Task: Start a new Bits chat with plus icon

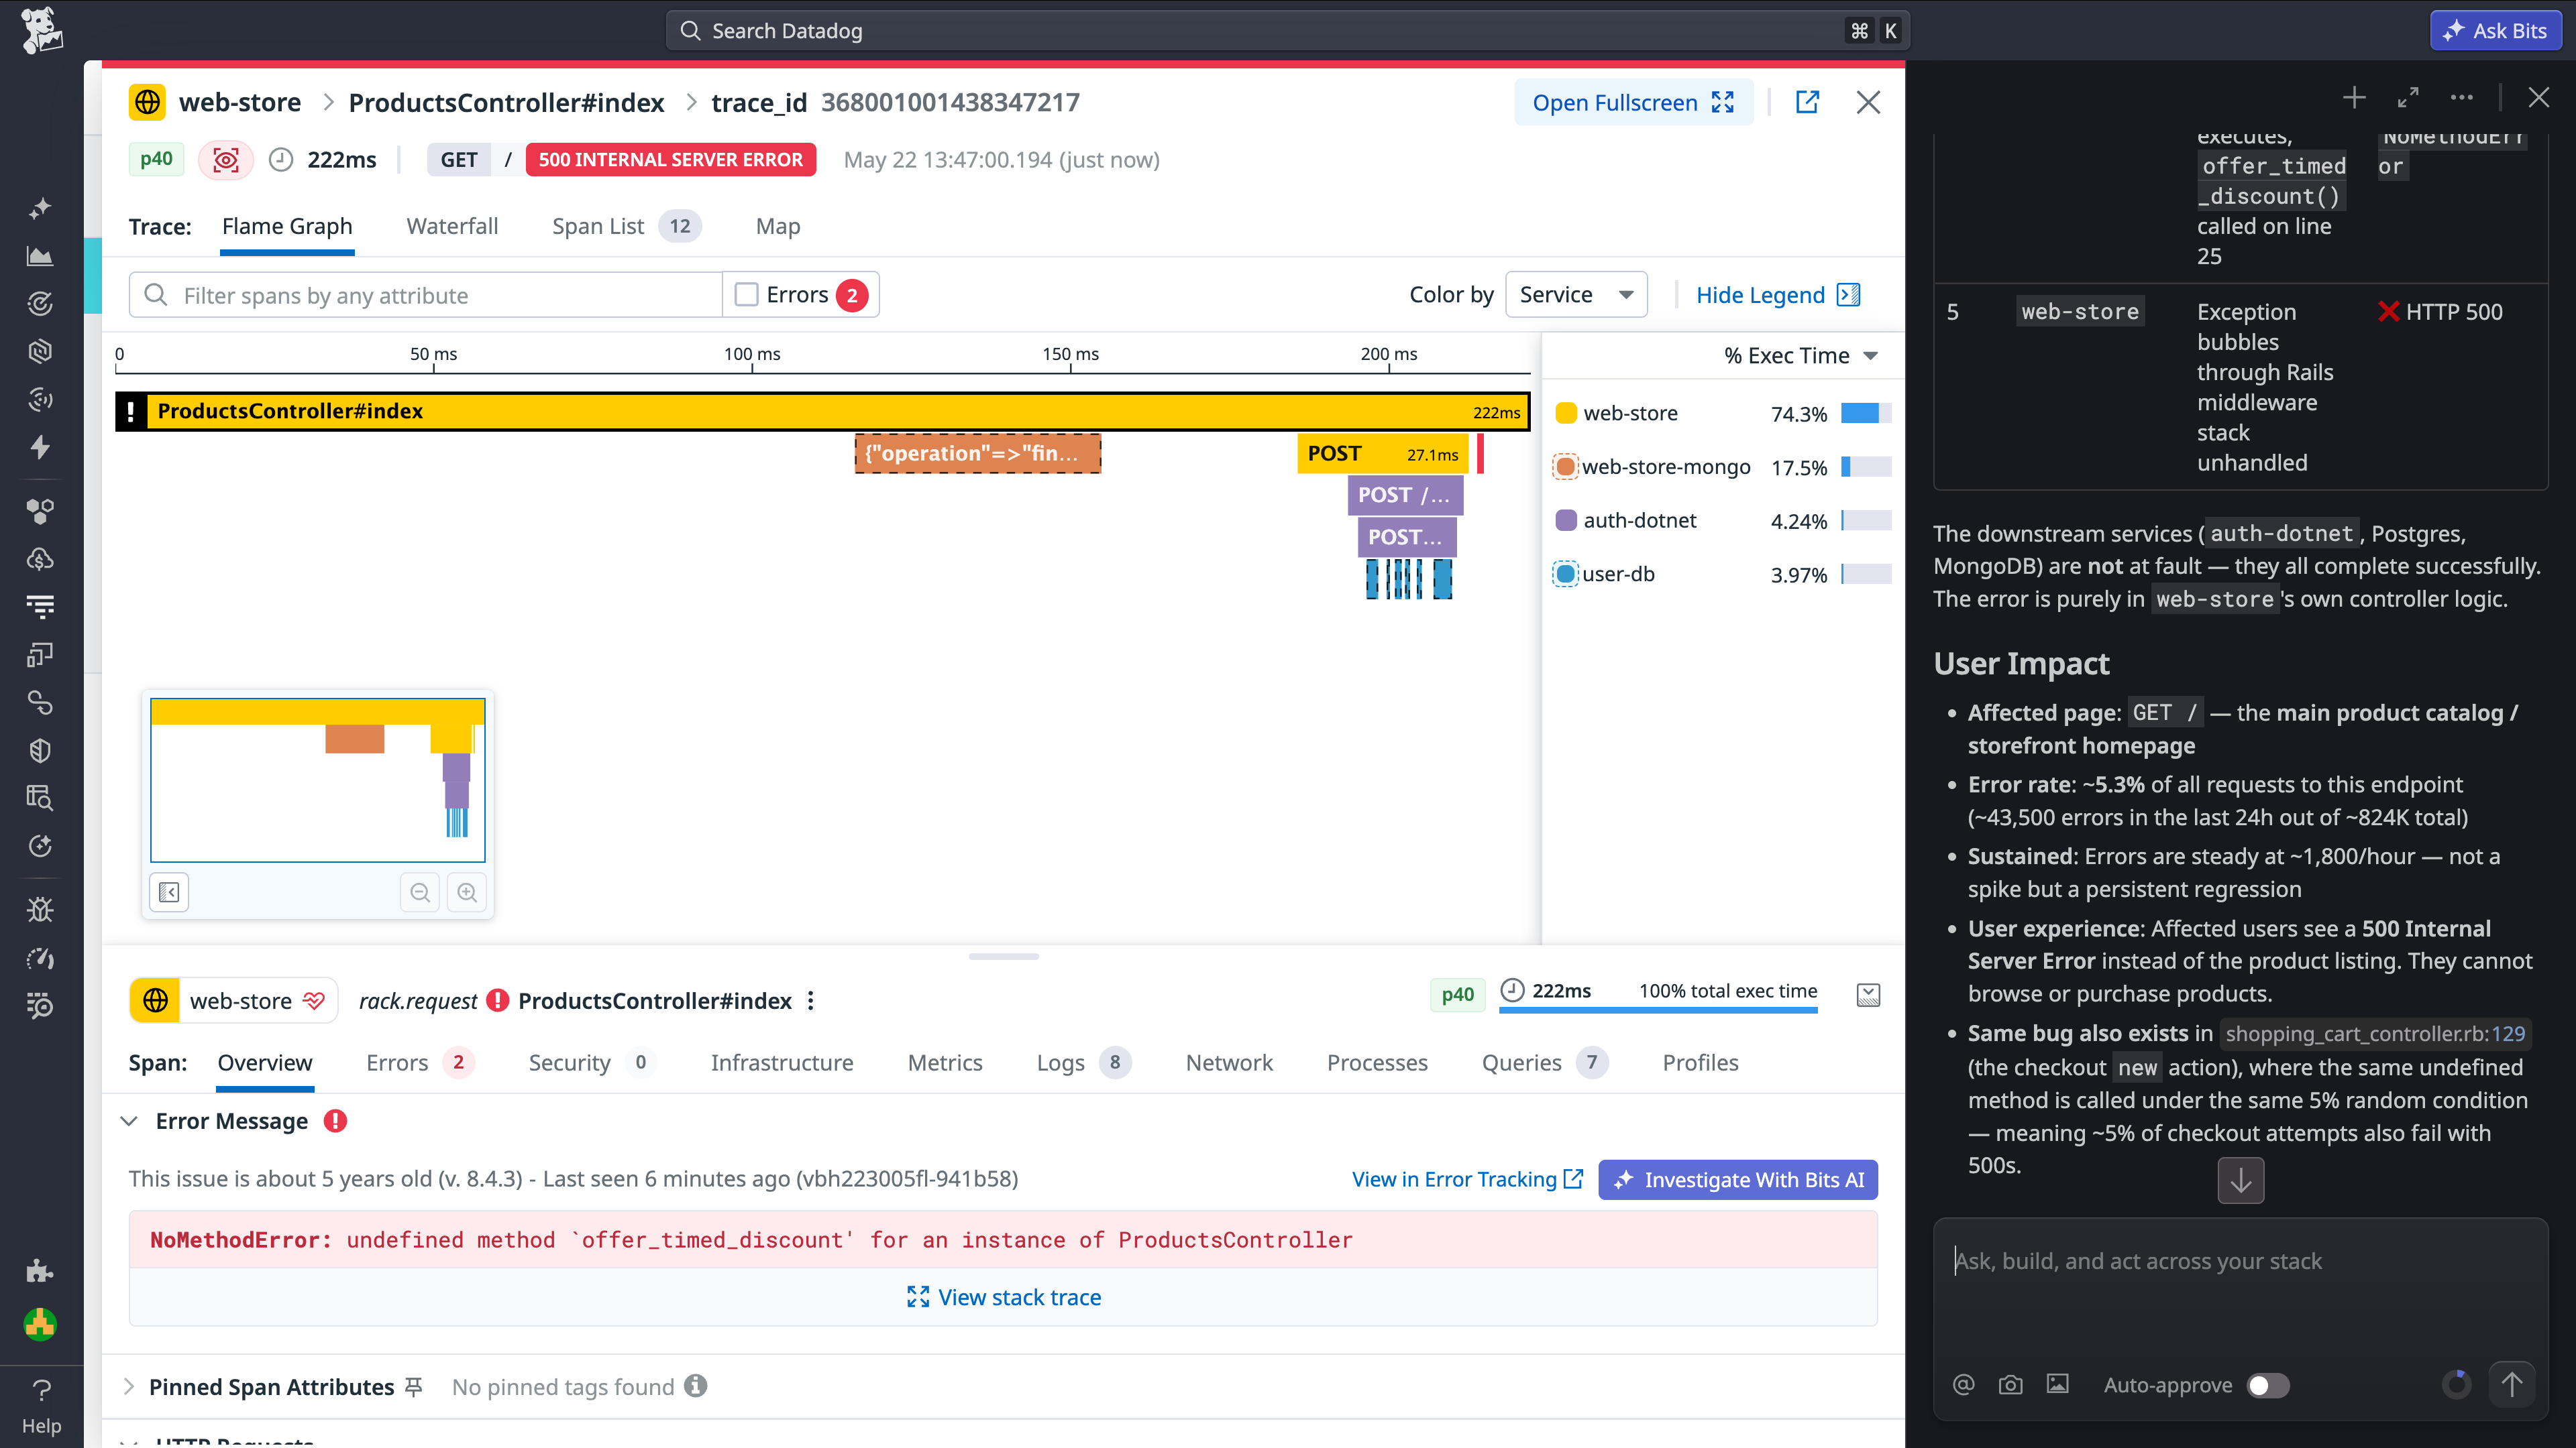Action: 2354,97
